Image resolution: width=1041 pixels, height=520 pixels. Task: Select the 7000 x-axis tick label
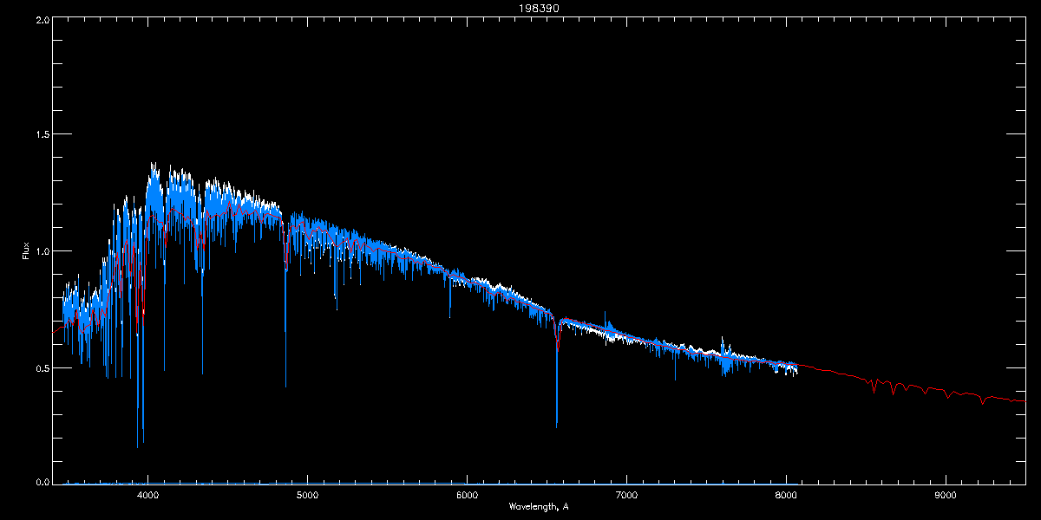[x=626, y=495]
